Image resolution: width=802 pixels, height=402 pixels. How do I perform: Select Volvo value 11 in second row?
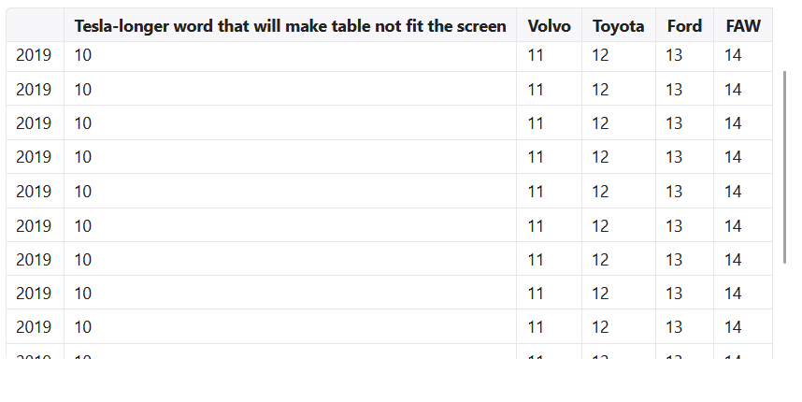(x=536, y=90)
